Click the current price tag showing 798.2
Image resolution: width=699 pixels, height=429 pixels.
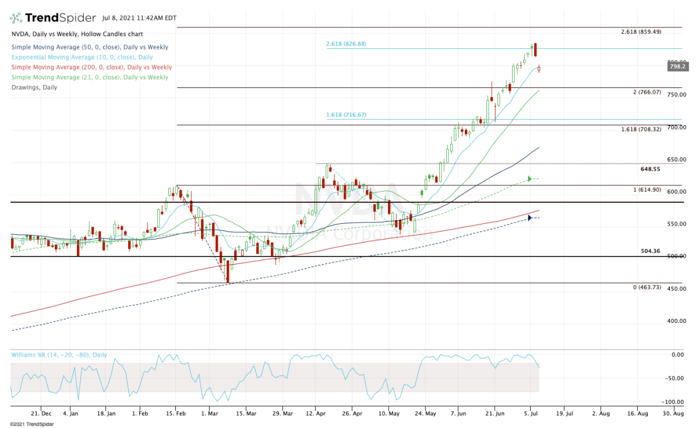(x=679, y=66)
